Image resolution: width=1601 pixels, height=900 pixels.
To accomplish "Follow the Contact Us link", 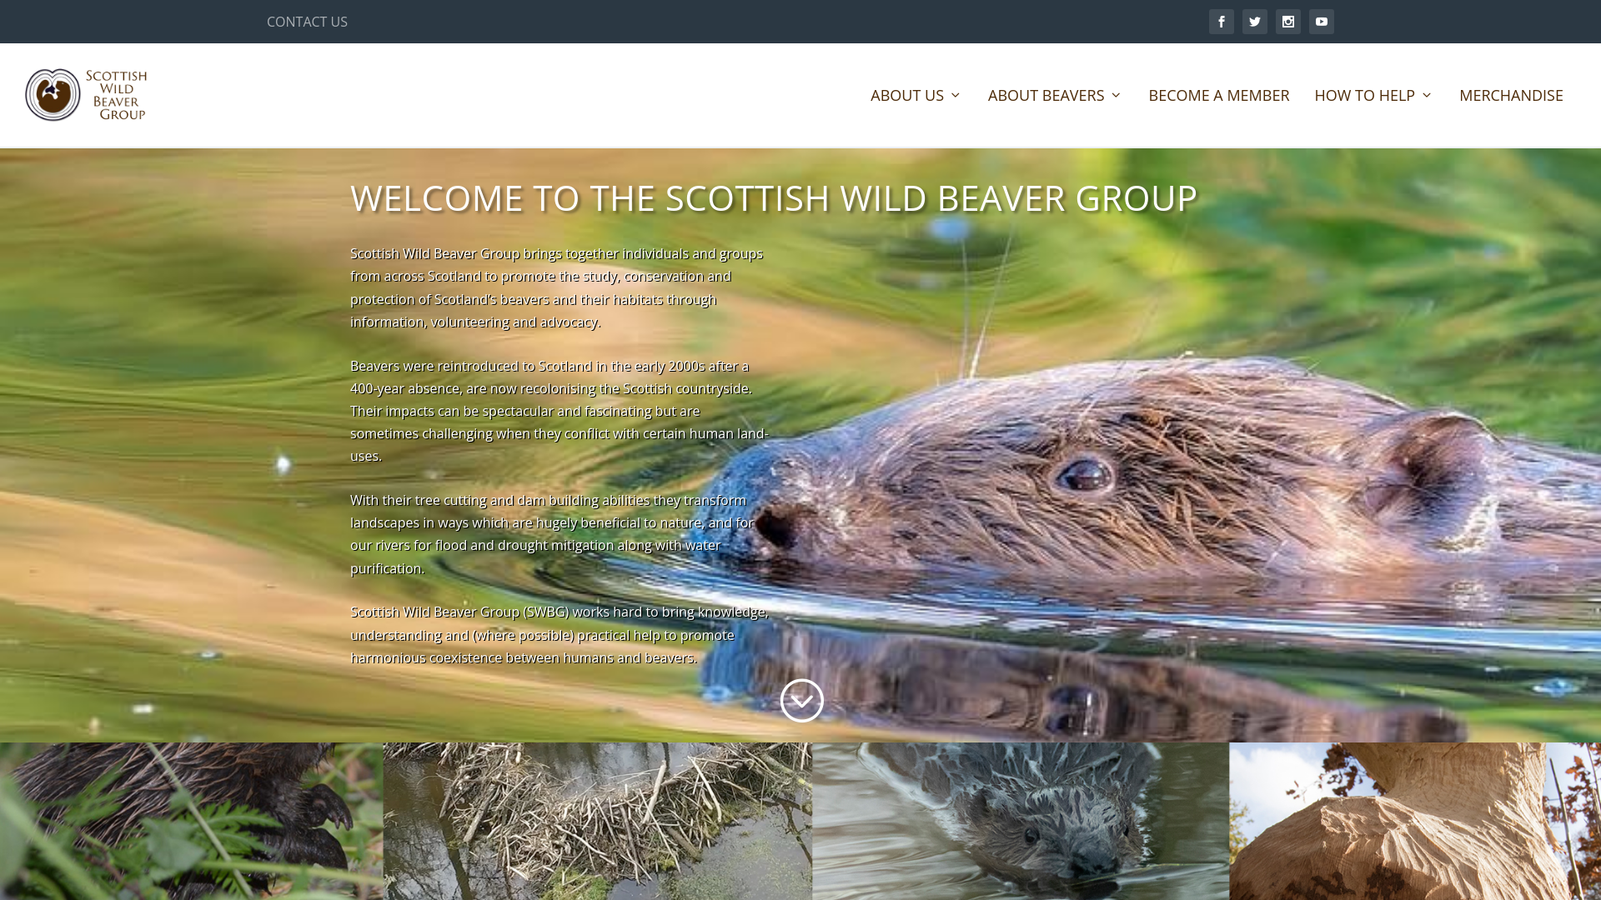I will point(307,22).
